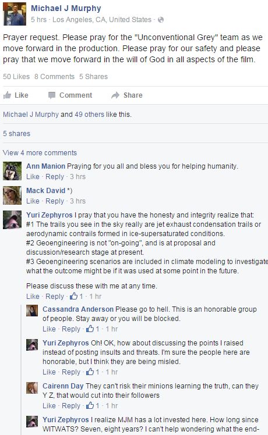The width and height of the screenshot is (268, 435).
Task: Click the public globe privacy icon
Action: pyautogui.click(x=161, y=20)
